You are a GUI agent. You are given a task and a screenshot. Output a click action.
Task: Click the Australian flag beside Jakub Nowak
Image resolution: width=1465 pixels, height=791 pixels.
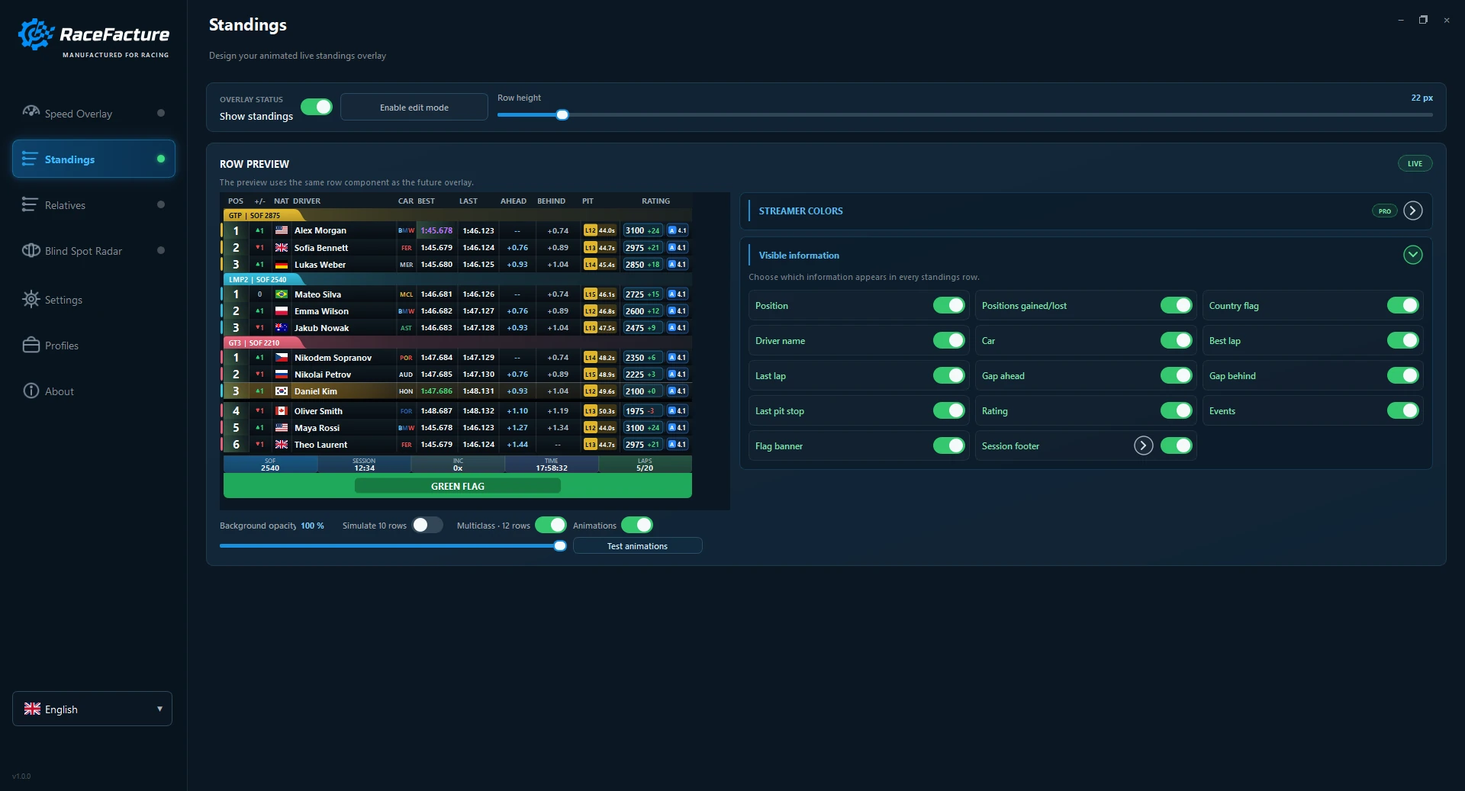coord(282,328)
